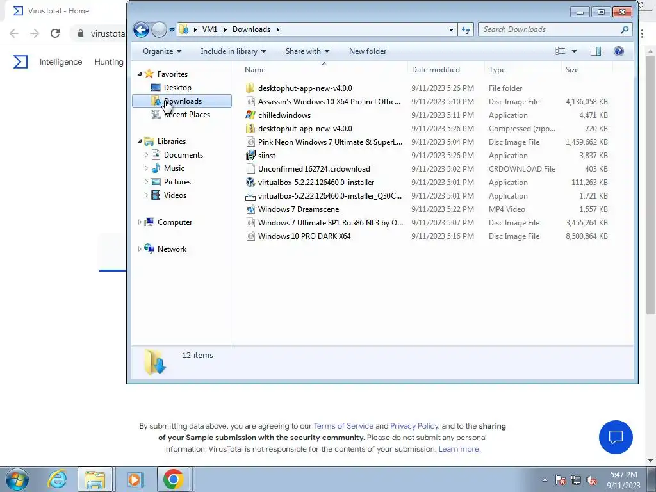The height and width of the screenshot is (492, 656).
Task: Click VM1 in the address breadcrumb
Action: 209,29
